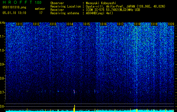Click the observer name Masayuki Kobayashi
This screenshot has height=112, width=177.
pyautogui.click(x=101, y=3)
